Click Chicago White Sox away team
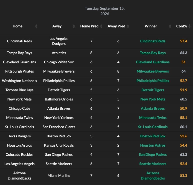This screenshot has height=185, width=193. point(59,62)
